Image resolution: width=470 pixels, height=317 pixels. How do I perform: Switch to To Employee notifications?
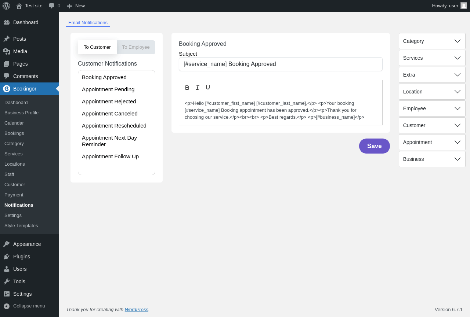[x=136, y=47]
